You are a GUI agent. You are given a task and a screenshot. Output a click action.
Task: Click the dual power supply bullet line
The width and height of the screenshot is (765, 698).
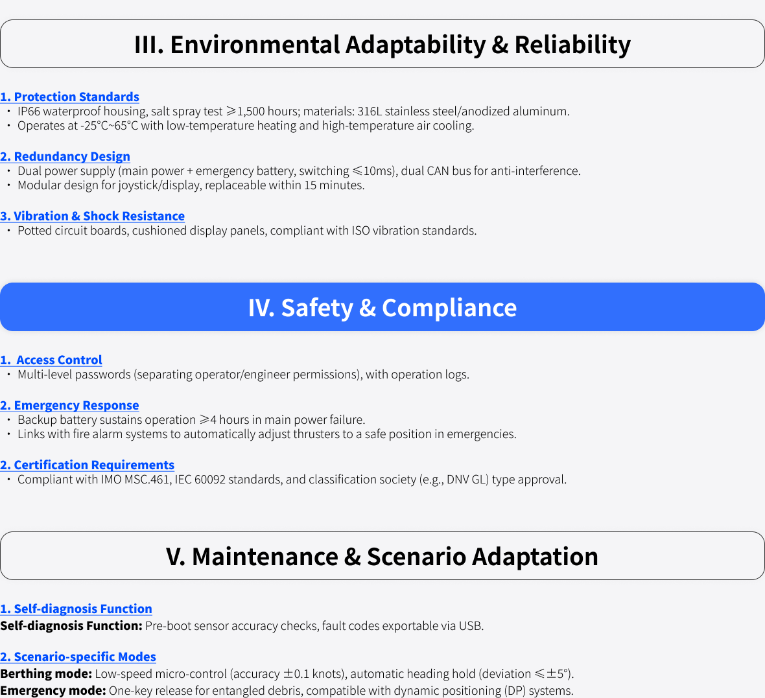(299, 170)
